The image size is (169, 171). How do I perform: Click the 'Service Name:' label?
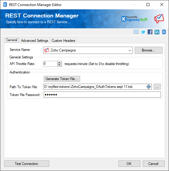pyautogui.click(x=20, y=50)
